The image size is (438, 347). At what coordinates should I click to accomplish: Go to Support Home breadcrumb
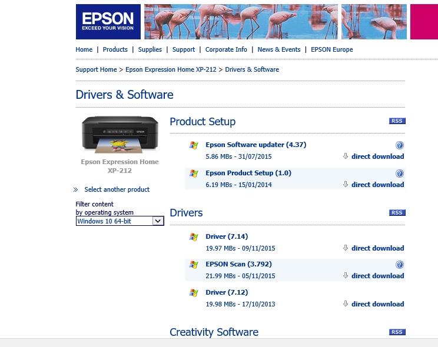click(x=96, y=69)
